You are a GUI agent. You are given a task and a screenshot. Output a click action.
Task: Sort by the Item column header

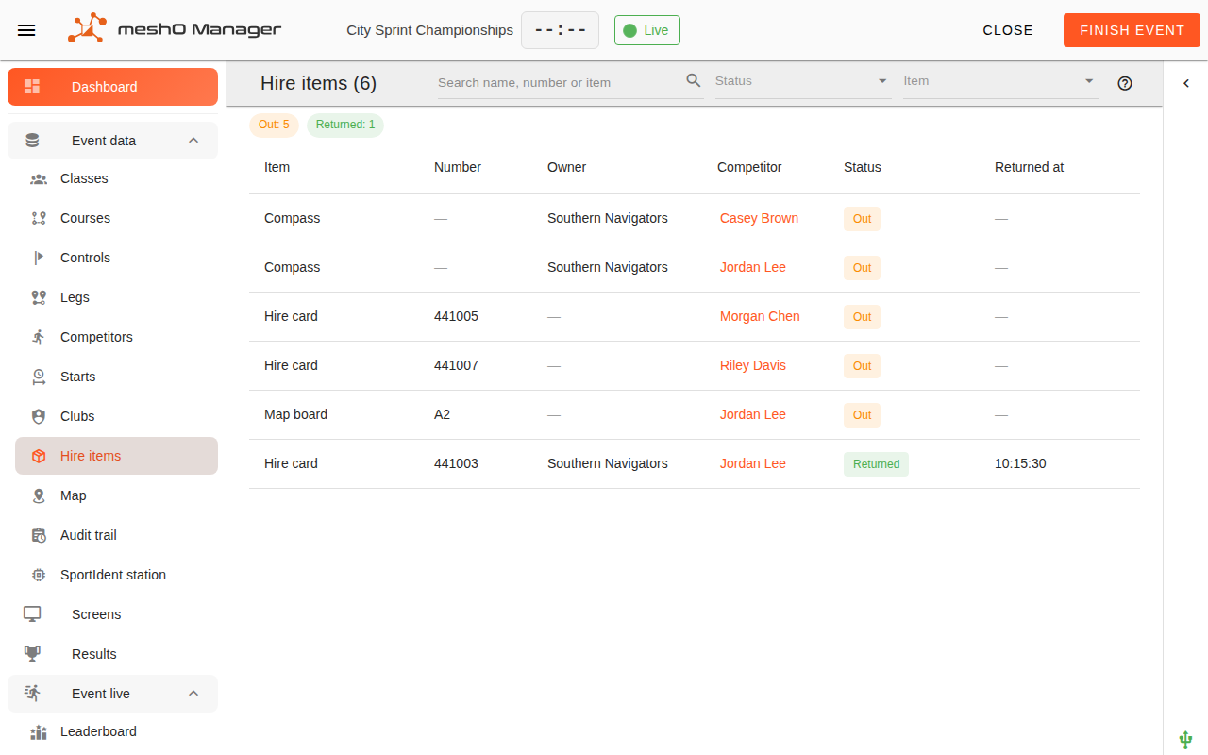[277, 167]
